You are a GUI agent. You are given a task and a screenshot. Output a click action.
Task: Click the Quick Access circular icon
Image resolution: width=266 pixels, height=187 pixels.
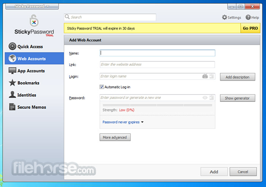[x=13, y=46]
